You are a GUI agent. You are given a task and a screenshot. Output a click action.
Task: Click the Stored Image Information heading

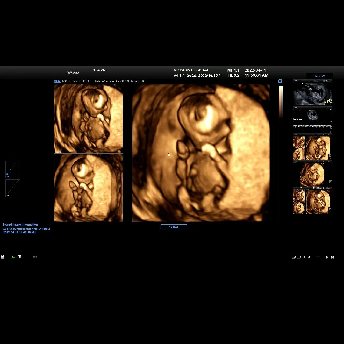20,225
